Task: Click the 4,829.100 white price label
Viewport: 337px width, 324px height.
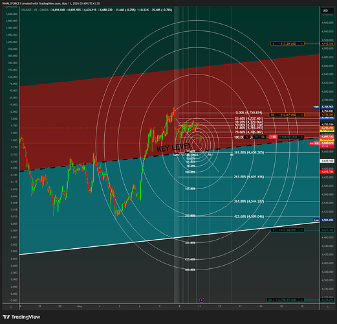Action: tap(327, 161)
